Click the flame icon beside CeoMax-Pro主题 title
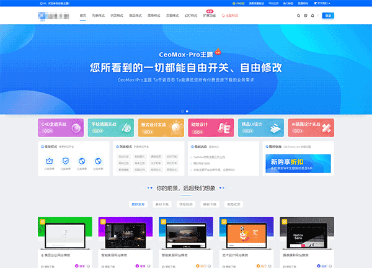Viewport: 372px width, 268px height. click(218, 51)
